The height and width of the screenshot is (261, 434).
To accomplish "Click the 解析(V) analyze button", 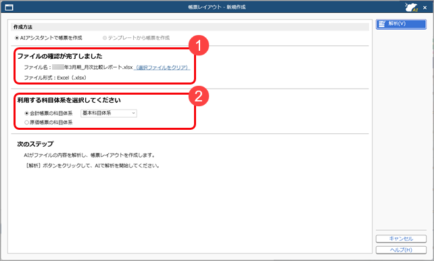I will click(x=401, y=24).
